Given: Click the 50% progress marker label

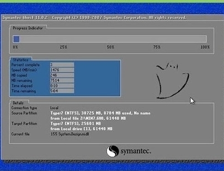Looking at the screenshot, I should click(110, 47).
